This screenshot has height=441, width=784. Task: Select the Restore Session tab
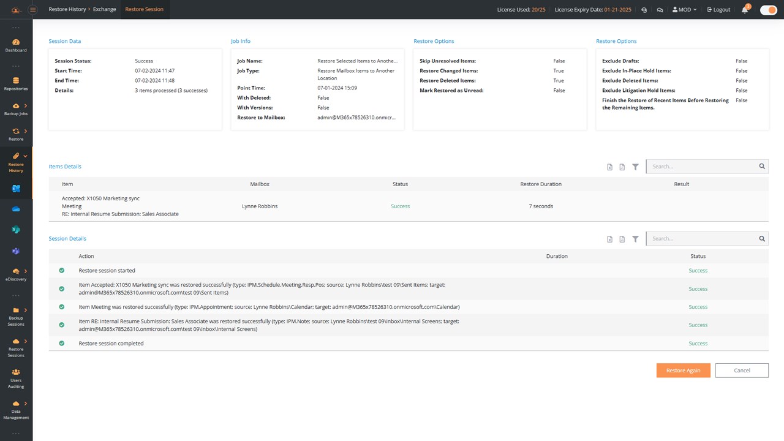pos(144,9)
